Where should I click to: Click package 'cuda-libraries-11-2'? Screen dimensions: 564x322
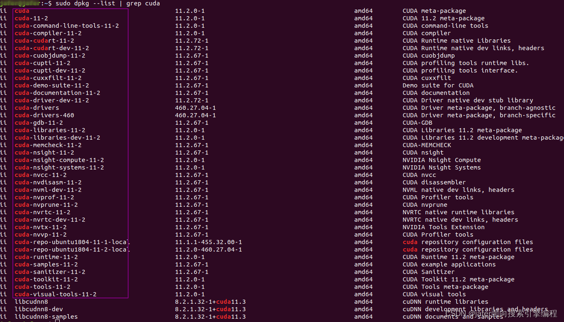pyautogui.click(x=50, y=130)
